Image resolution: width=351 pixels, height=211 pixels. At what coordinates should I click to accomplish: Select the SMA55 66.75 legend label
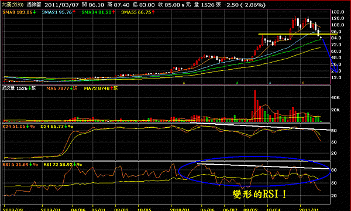pyautogui.click(x=138, y=12)
